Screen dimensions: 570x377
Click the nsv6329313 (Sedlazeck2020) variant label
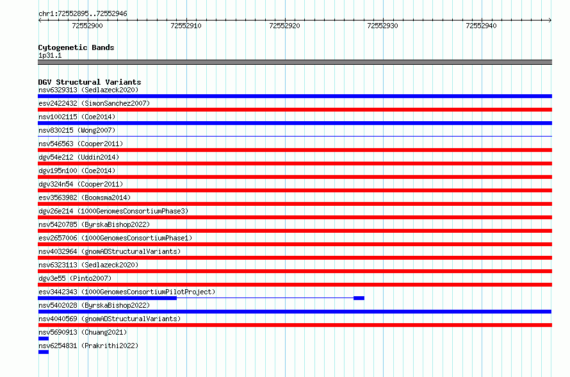88,90
